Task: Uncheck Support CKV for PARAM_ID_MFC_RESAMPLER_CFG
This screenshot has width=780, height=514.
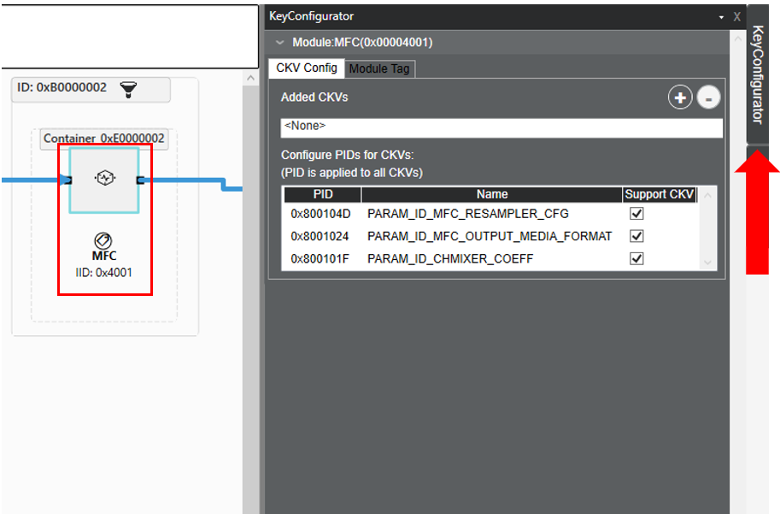Action: (x=636, y=213)
